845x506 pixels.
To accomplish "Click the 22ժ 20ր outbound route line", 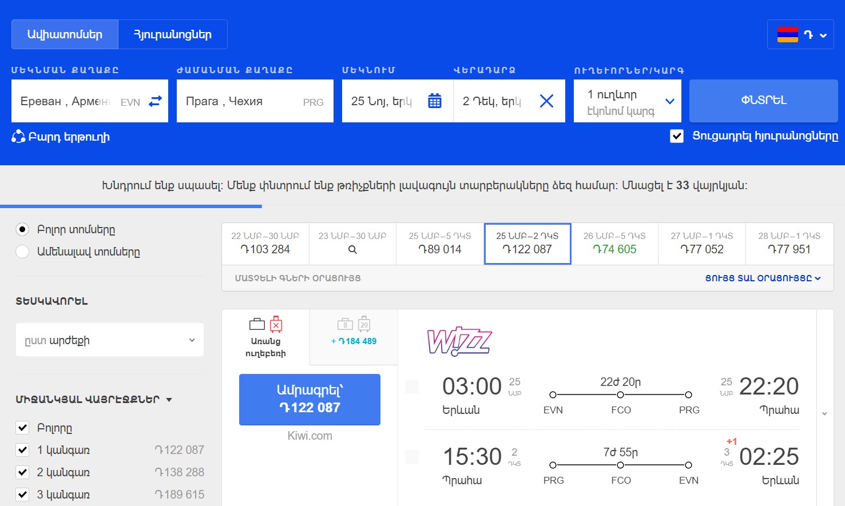I will (x=621, y=395).
